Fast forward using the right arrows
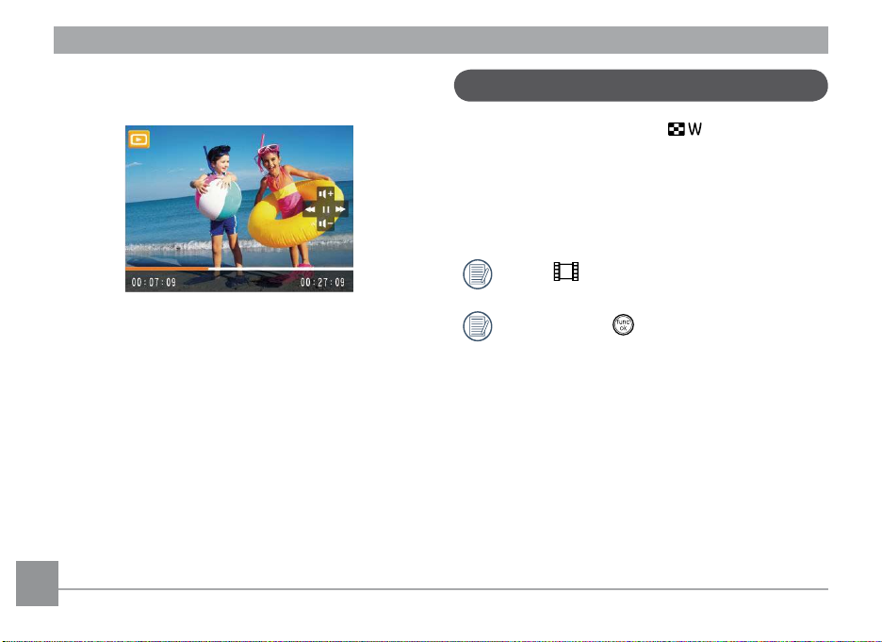This screenshot has width=882, height=642. pos(341,209)
